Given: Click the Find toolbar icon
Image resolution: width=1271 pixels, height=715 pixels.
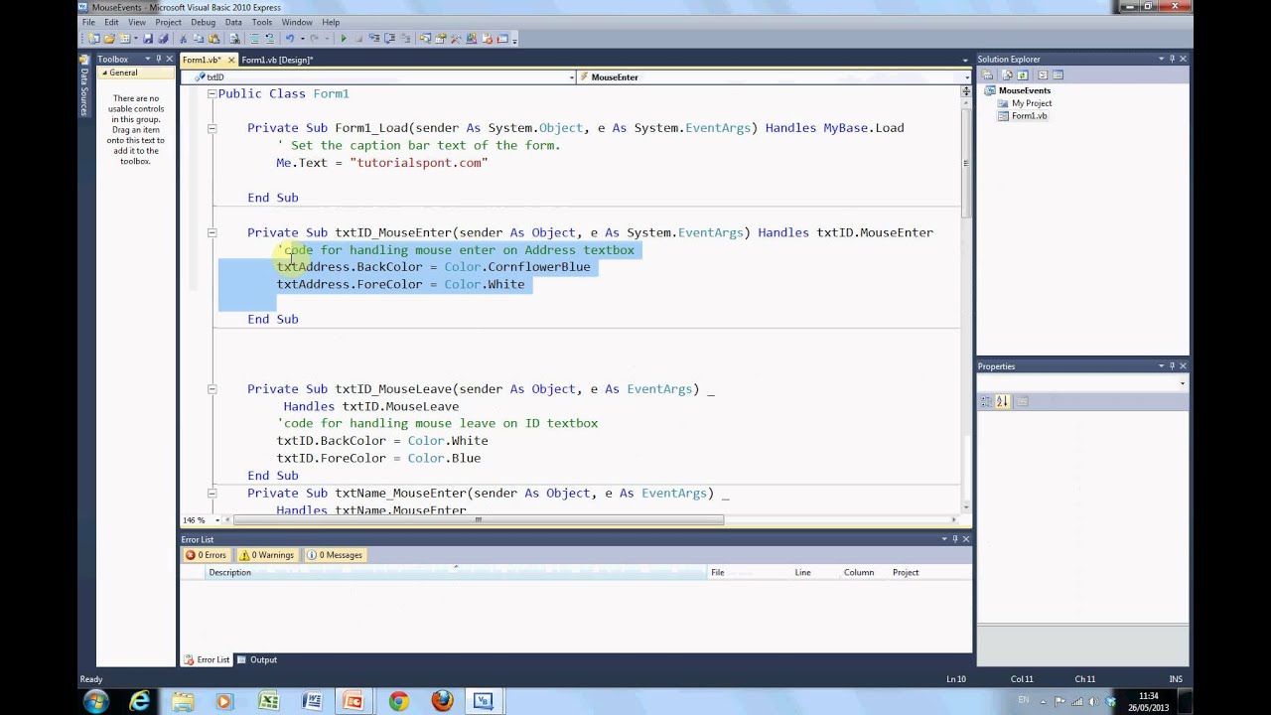Looking at the screenshot, I should coord(234,39).
